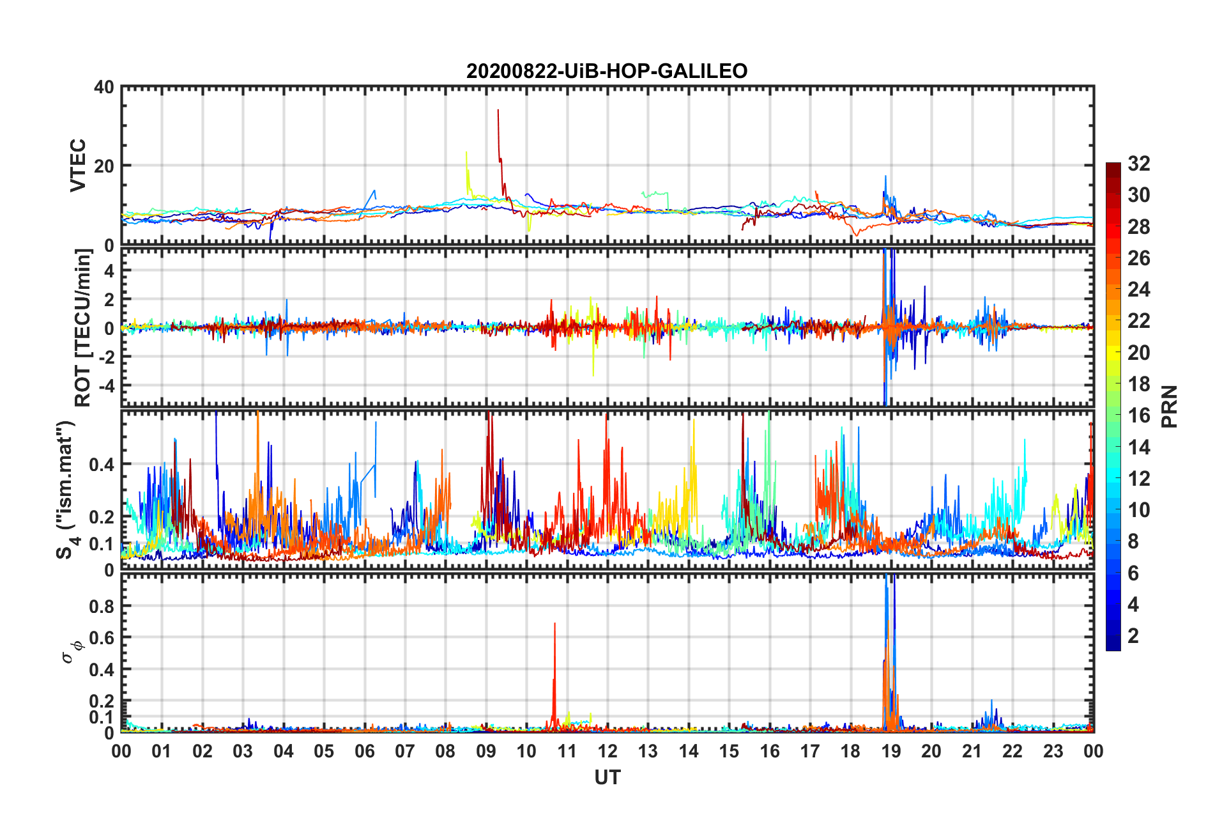The width and height of the screenshot is (1215, 813).
Task: Select the "14" PRN colorbar tick label
Action: tap(1139, 447)
